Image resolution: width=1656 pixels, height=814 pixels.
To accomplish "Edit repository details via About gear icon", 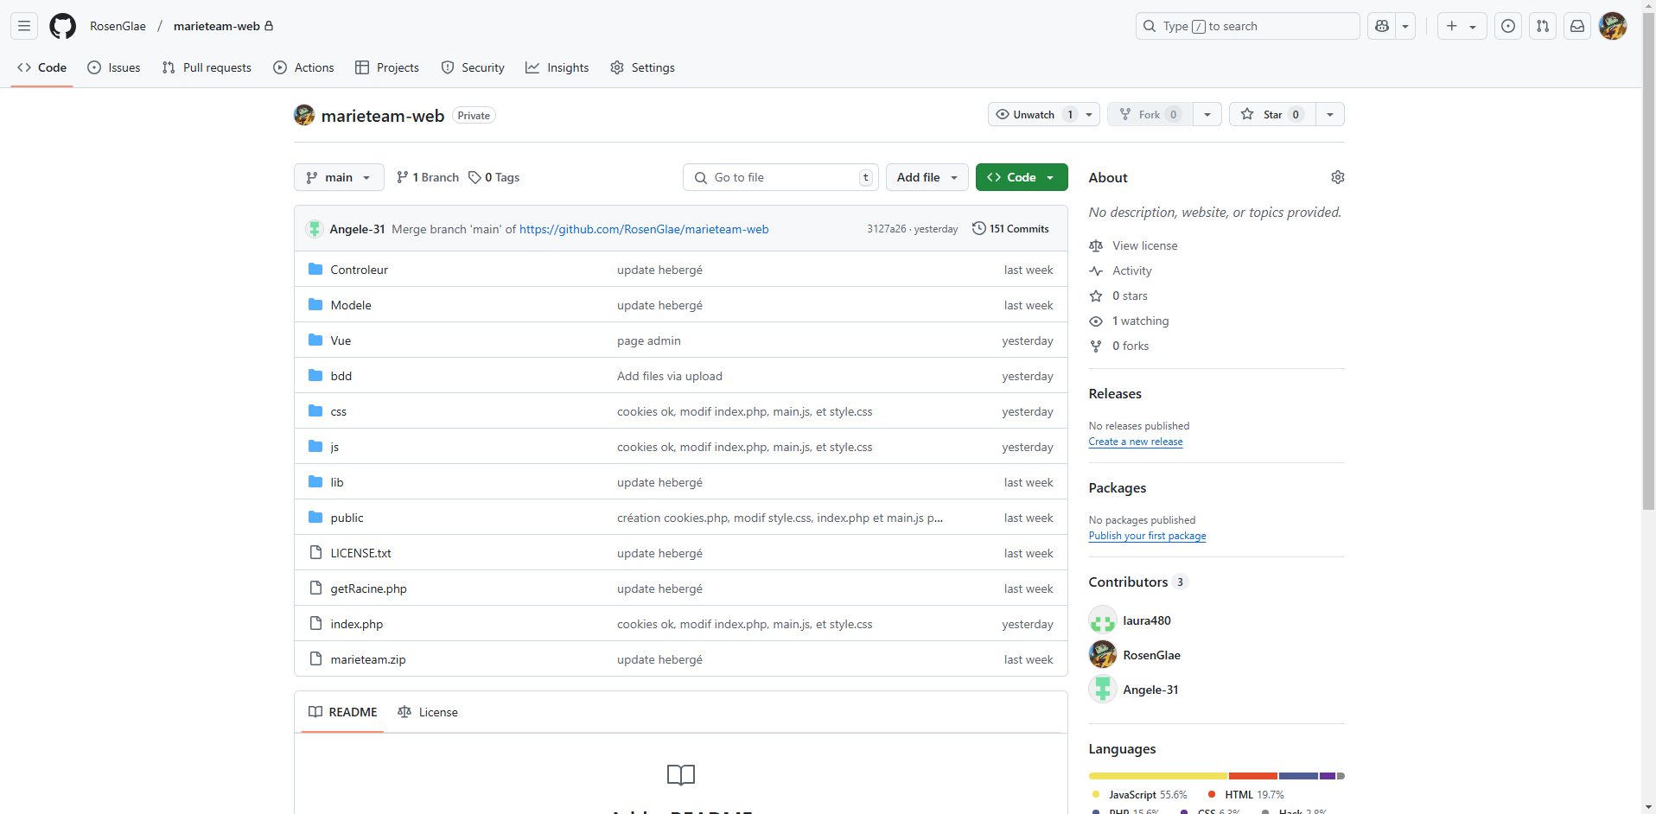I will coord(1337,177).
